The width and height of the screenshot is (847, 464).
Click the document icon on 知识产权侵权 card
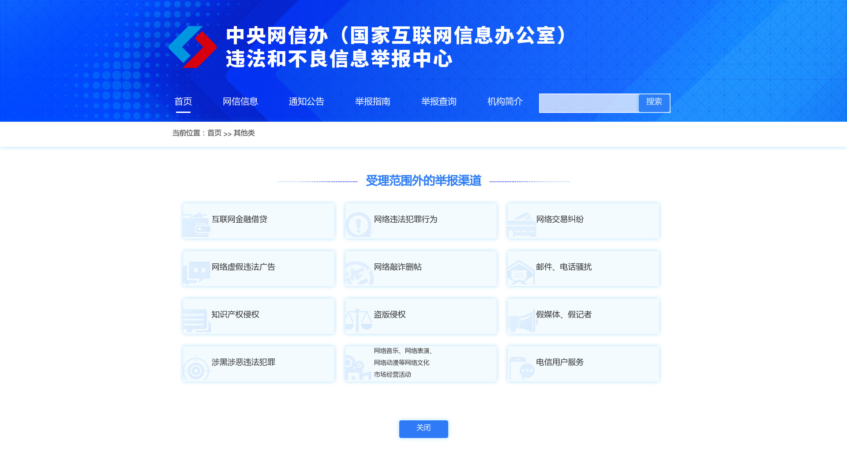point(197,320)
